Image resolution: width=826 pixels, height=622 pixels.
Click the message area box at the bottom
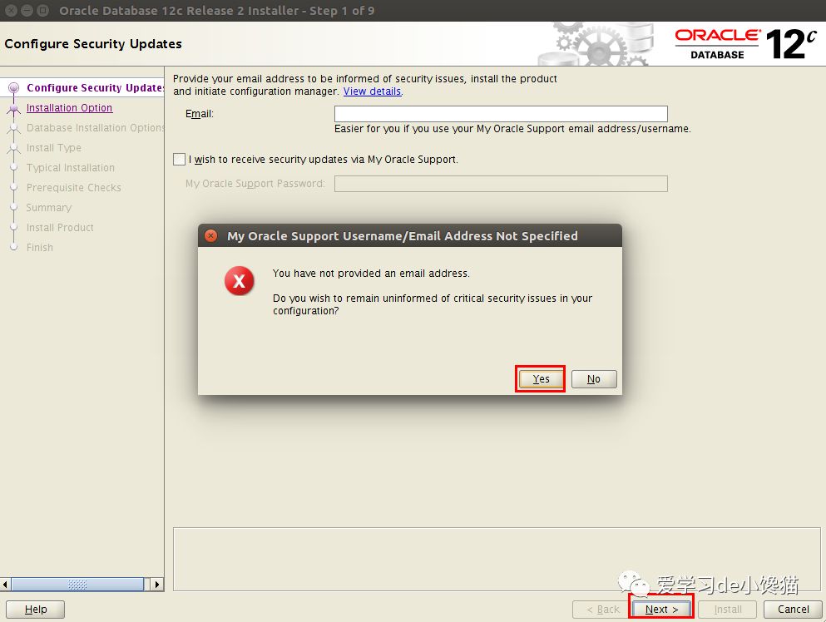[x=497, y=559]
